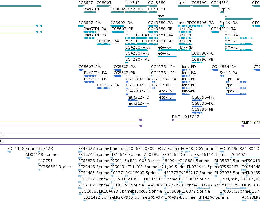Screen dimensions: 260x202
Task: Select EST RE64485.5prime
Action: pyautogui.click(x=93, y=173)
